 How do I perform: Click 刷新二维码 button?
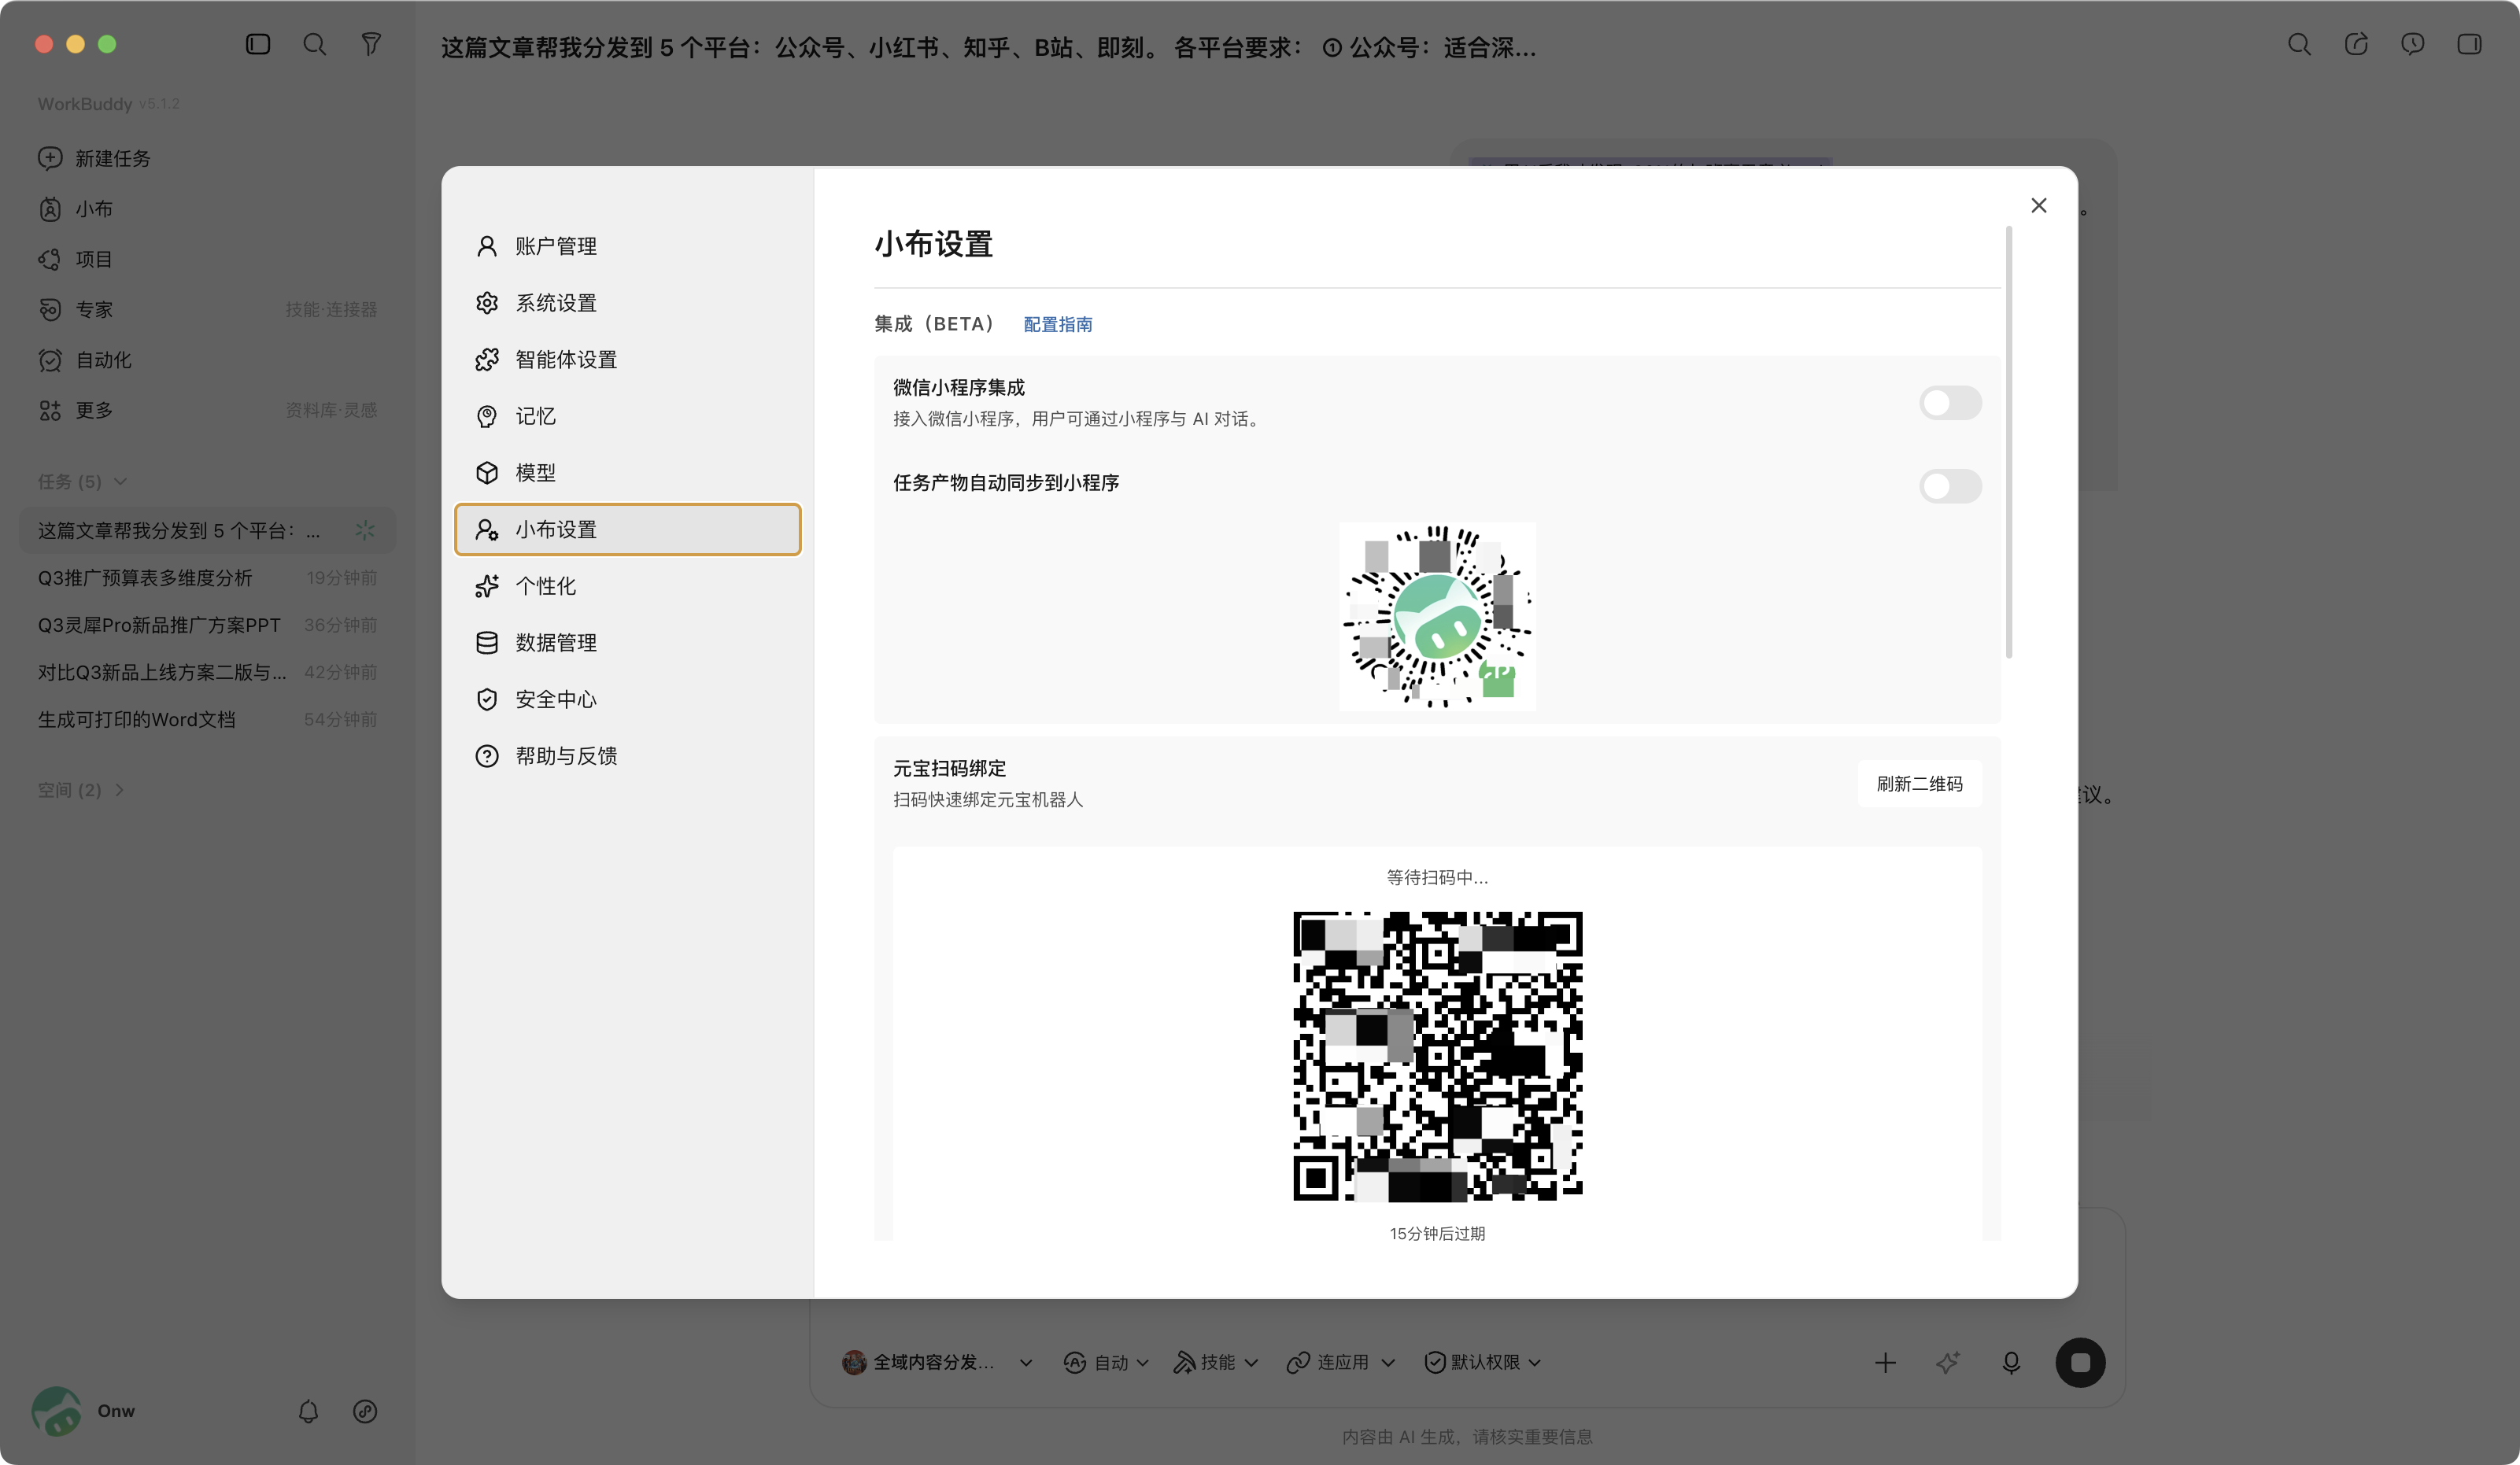click(x=1919, y=784)
